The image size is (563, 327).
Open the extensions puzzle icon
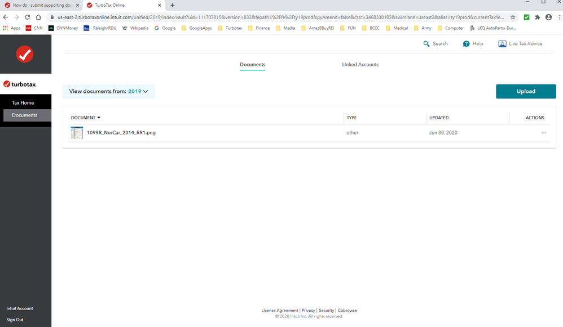(x=538, y=17)
